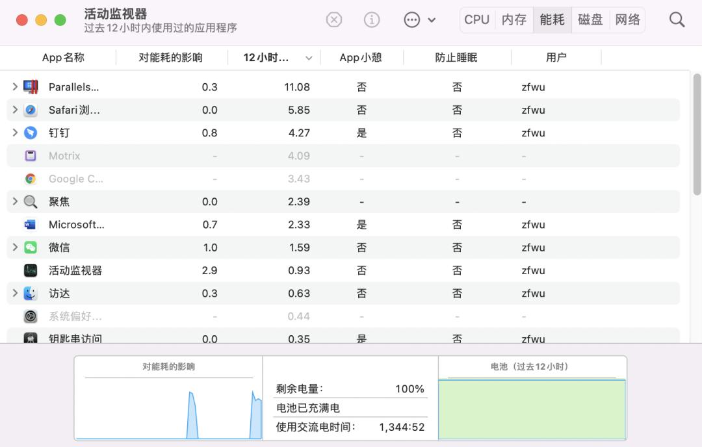Sort by the App名称 column header
Image resolution: width=702 pixels, height=447 pixels.
[63, 57]
